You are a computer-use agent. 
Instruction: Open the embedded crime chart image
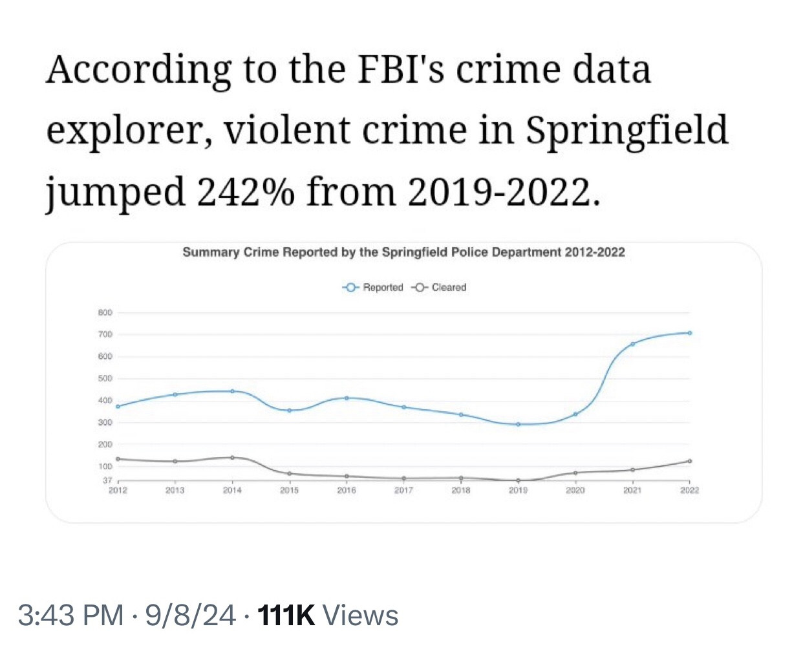pyautogui.click(x=403, y=382)
